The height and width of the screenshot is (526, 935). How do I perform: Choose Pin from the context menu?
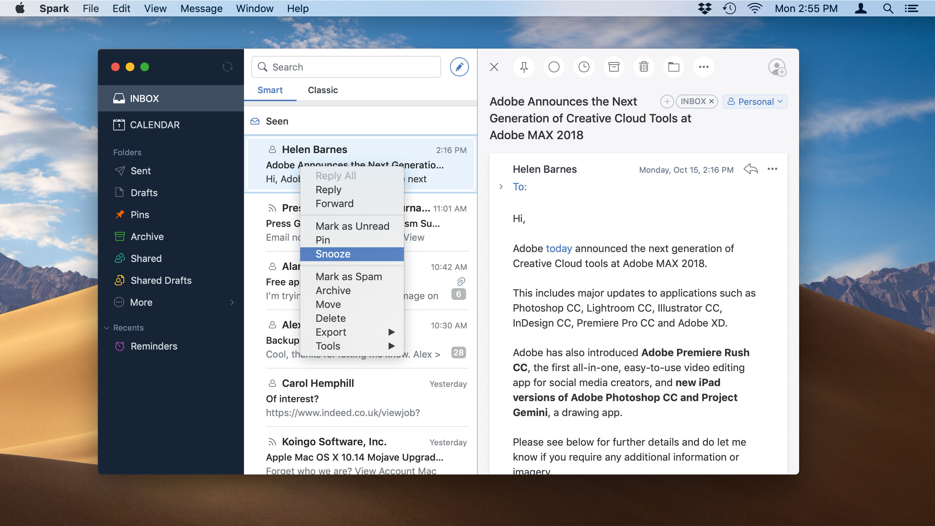point(352,240)
